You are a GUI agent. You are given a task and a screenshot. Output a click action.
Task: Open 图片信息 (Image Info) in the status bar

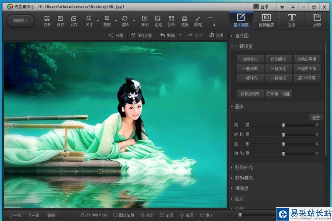[124, 215]
